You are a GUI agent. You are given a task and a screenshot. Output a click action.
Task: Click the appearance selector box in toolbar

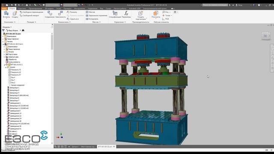(x=70, y=5)
